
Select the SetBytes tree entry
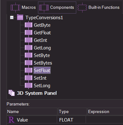point(43,63)
